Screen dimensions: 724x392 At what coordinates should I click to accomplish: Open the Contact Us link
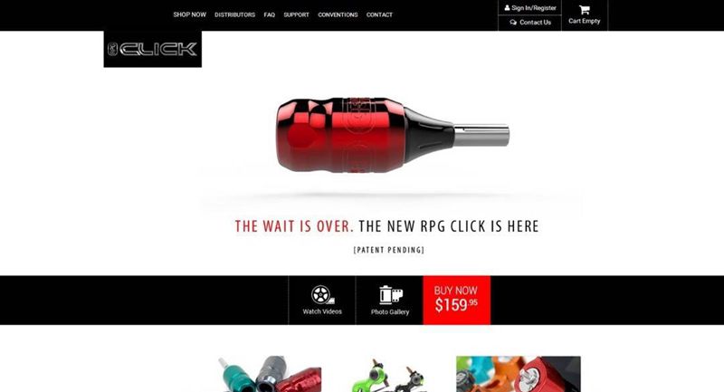(535, 22)
